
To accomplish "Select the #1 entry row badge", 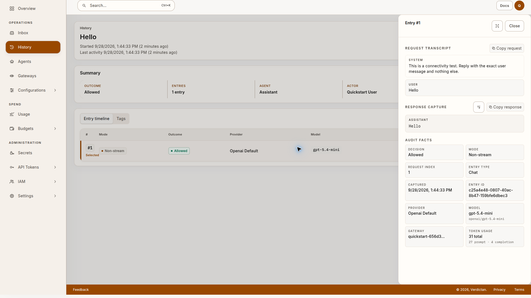I will (x=90, y=148).
